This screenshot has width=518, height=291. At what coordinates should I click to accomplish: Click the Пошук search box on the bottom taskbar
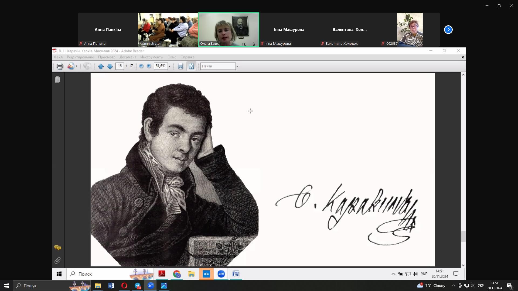click(x=52, y=286)
